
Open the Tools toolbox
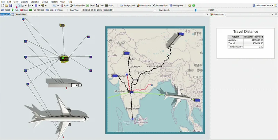65,6
